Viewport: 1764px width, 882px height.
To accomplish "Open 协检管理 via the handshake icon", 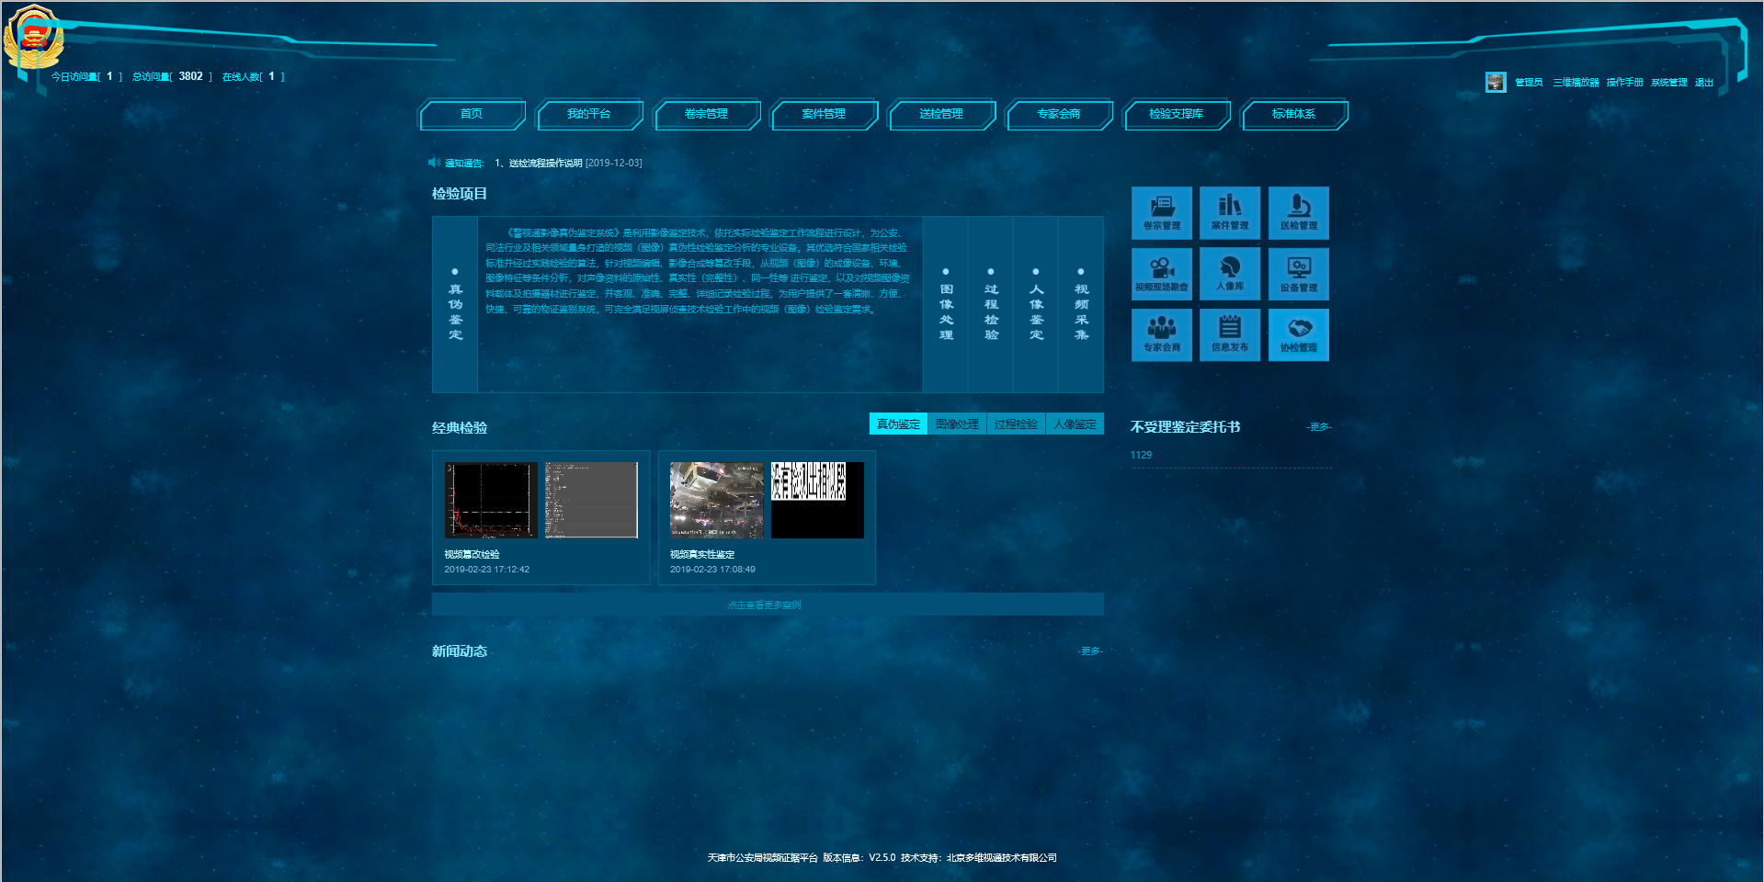I will coord(1298,334).
